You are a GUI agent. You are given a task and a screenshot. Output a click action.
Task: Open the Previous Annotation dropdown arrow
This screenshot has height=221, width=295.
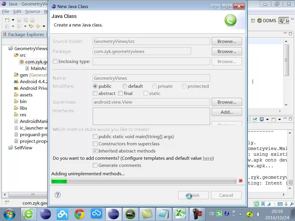tap(25, 26)
